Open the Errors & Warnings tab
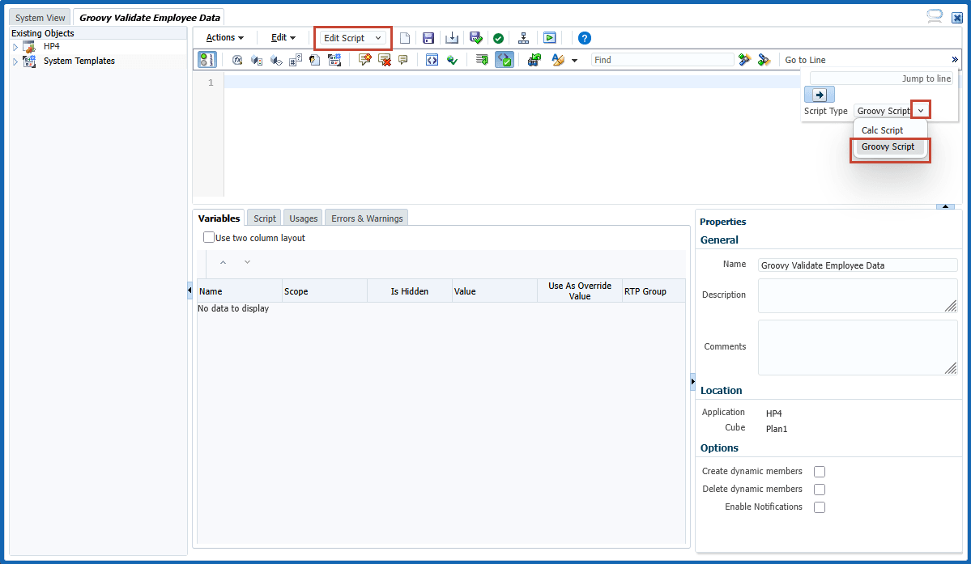Screen dimensions: 971x564 click(x=367, y=218)
